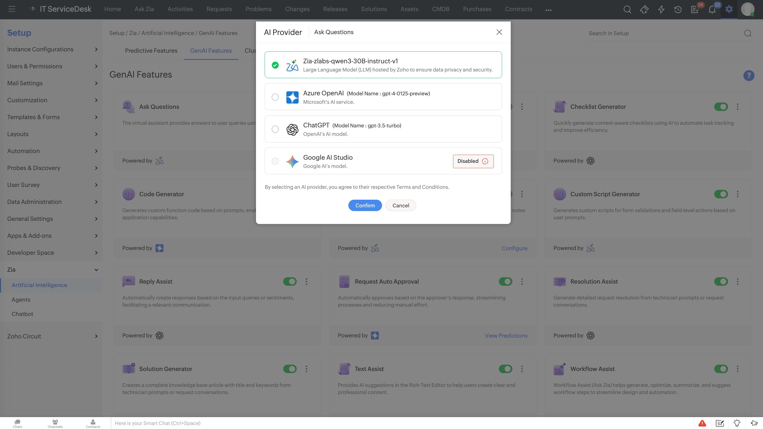Click the blue help question mark icon

748,75
